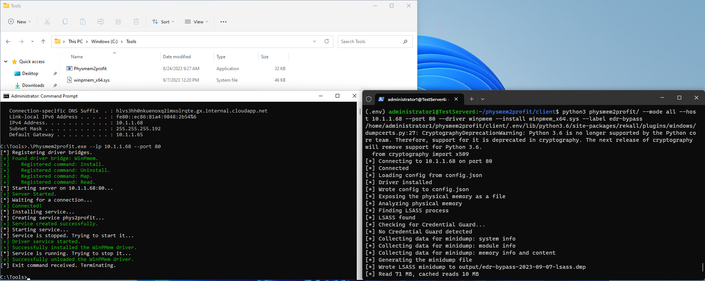Image resolution: width=705 pixels, height=281 pixels.
Task: Click the Search Tools input field
Action: pyautogui.click(x=371, y=42)
